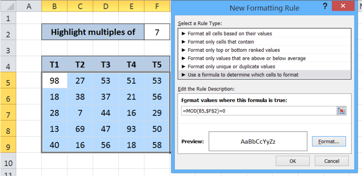Click cell F9 with value 58
This screenshot has height=176, width=362.
tap(157, 145)
